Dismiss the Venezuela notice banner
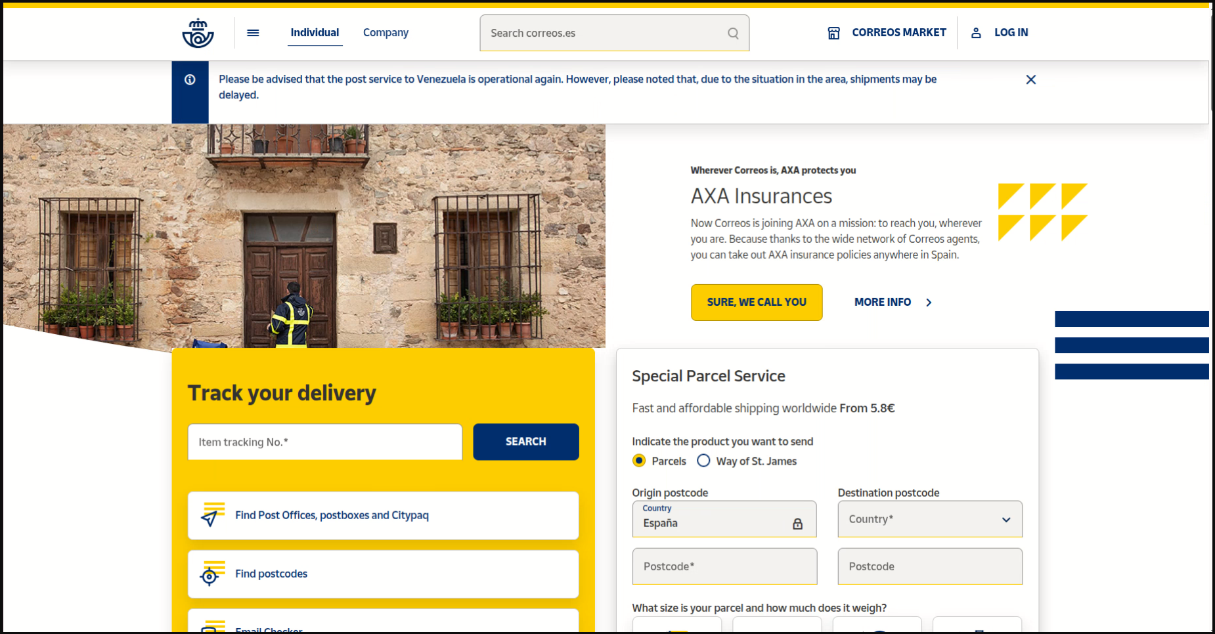The height and width of the screenshot is (634, 1215). (x=1030, y=79)
